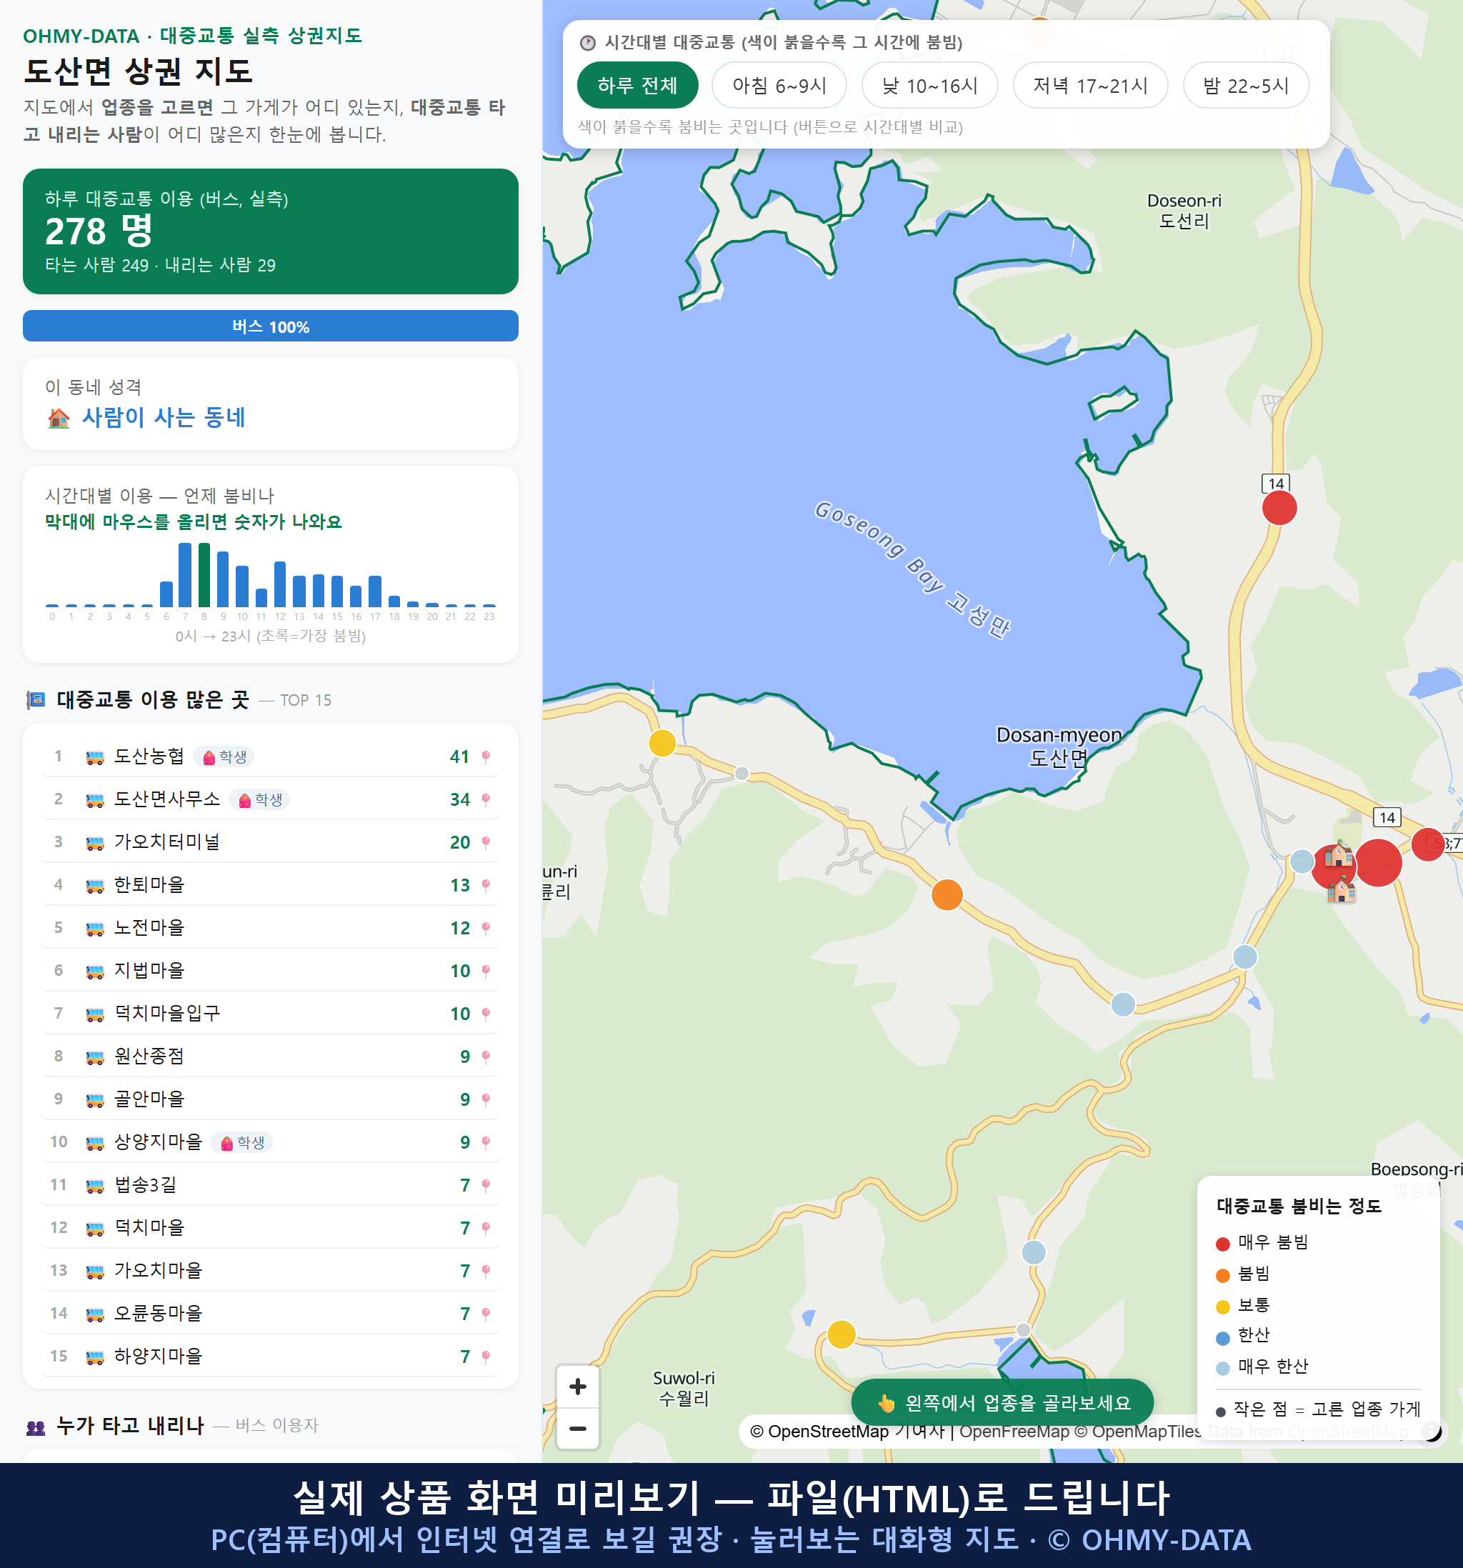Image resolution: width=1463 pixels, height=1568 pixels.
Task: Select the 가오치마을 row in the list
Action: 270,1271
